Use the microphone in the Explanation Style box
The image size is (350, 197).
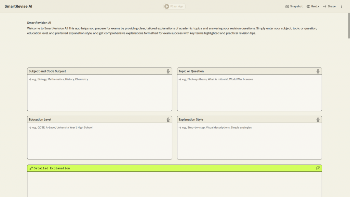(x=318, y=120)
